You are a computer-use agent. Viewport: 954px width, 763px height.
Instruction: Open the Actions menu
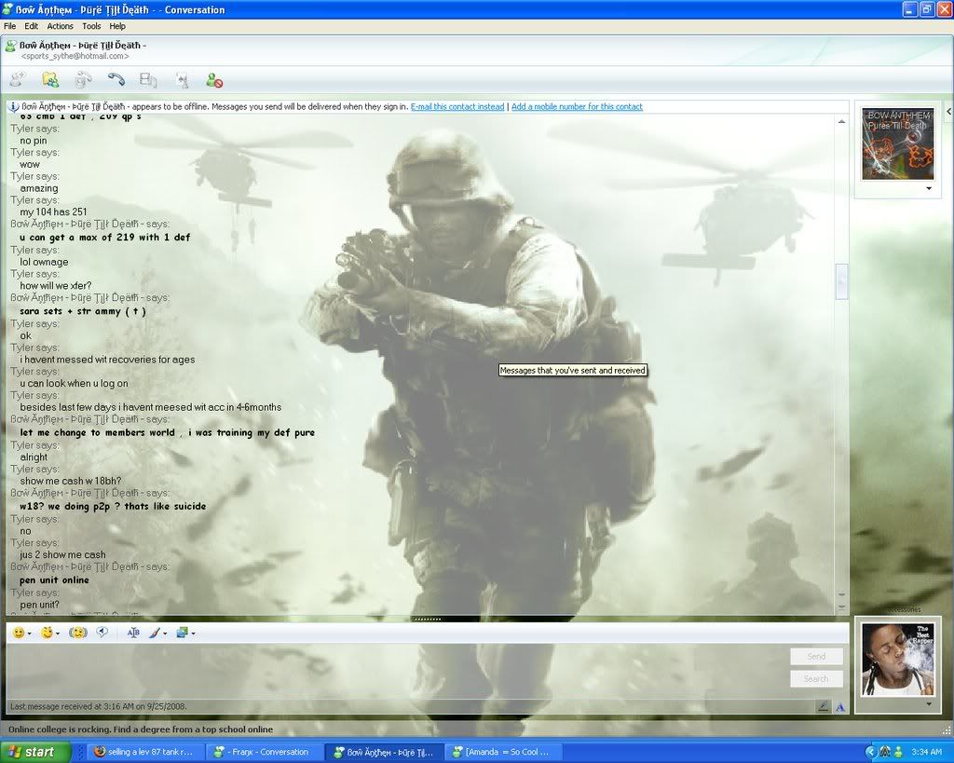pyautogui.click(x=61, y=26)
